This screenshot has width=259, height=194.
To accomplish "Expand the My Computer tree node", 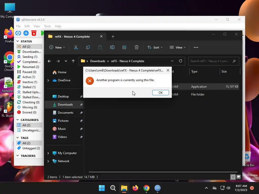I will [x=48, y=153].
